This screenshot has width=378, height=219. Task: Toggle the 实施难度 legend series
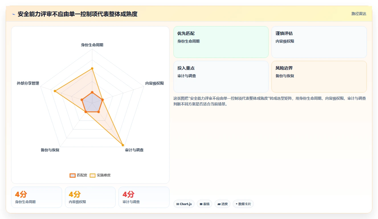pyautogui.click(x=100, y=175)
